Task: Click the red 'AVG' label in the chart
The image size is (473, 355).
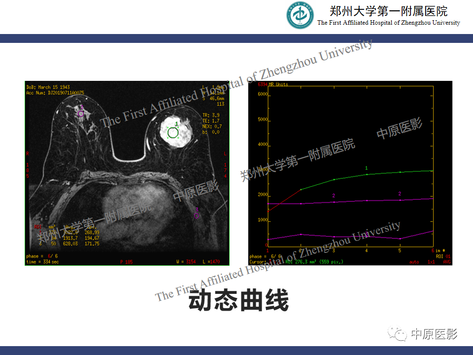Action: (x=447, y=262)
